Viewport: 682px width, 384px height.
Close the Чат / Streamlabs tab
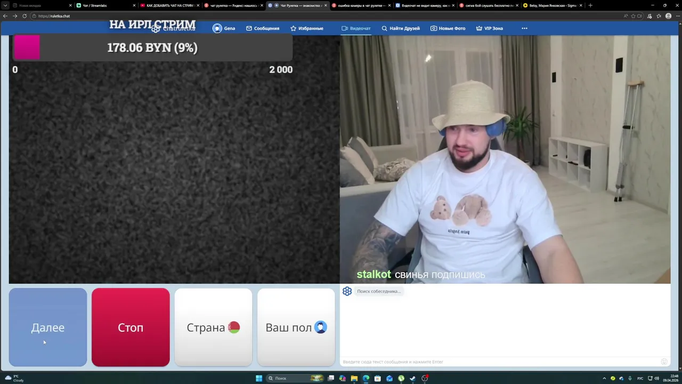pos(134,5)
